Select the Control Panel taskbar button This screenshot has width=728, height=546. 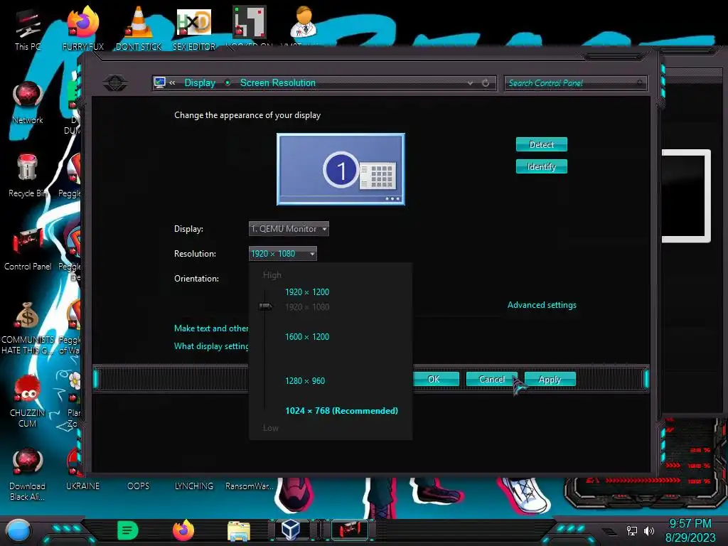348,530
